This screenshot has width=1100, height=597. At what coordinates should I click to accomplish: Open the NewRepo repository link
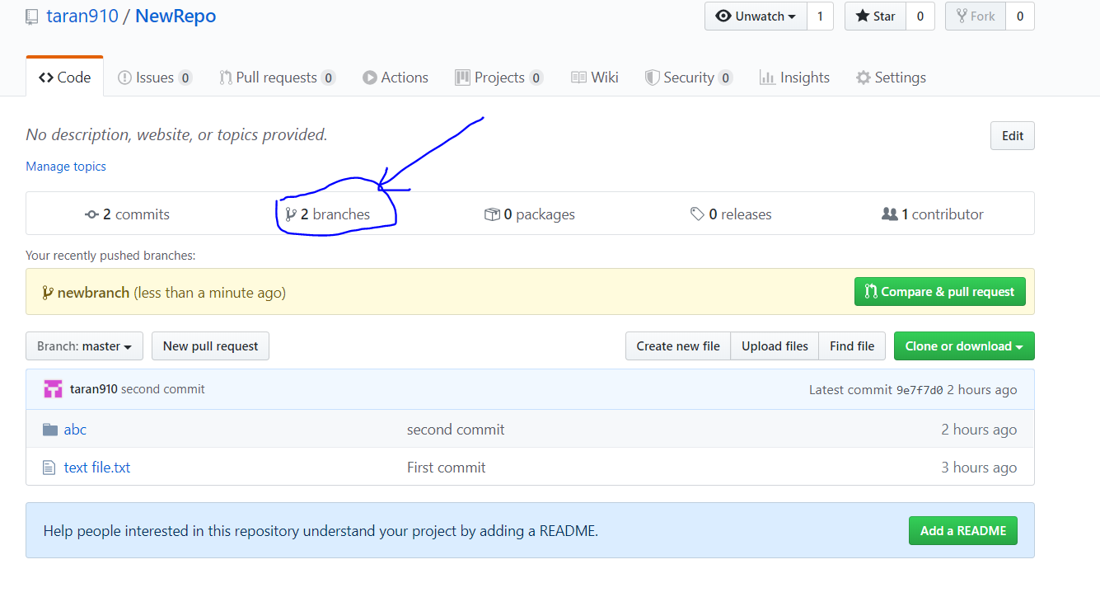[176, 16]
